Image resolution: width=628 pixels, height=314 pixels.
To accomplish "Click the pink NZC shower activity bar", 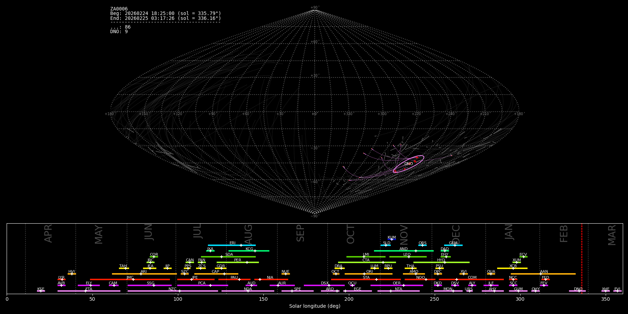I will [173, 291].
